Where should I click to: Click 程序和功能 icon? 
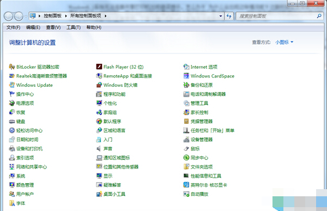pyautogui.click(x=99, y=94)
